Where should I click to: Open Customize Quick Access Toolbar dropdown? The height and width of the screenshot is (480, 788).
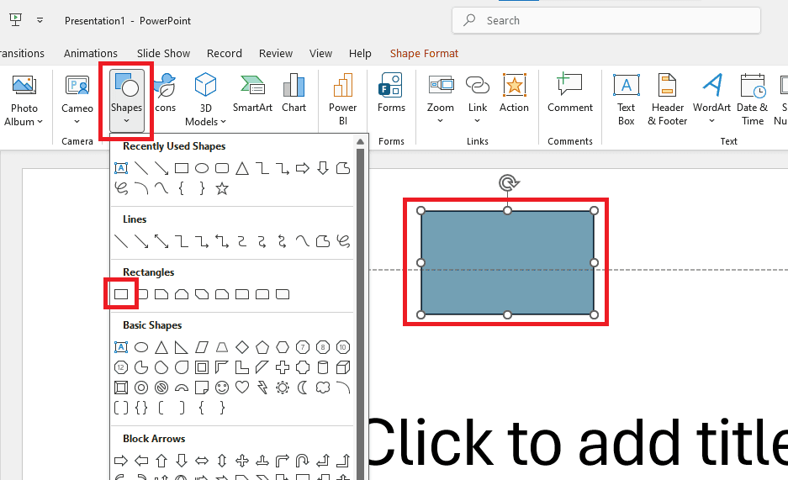pos(40,20)
